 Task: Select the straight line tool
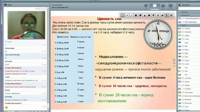coord(131,15)
